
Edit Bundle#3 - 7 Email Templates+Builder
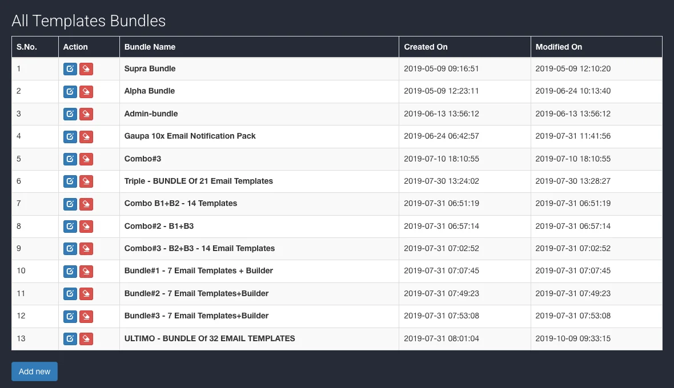pos(70,316)
